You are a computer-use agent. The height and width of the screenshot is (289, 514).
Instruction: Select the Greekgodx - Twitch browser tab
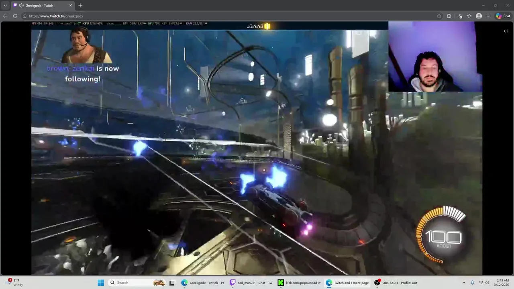click(x=43, y=6)
